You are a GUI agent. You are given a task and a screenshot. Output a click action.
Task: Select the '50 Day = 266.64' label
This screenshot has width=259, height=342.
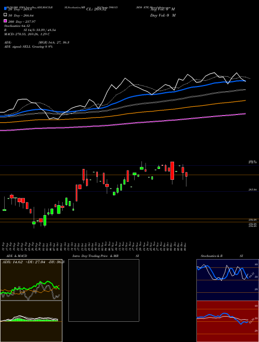[x=21, y=16]
